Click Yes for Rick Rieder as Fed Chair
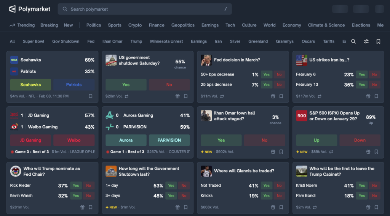This screenshot has width=390, height=216. click(x=76, y=186)
